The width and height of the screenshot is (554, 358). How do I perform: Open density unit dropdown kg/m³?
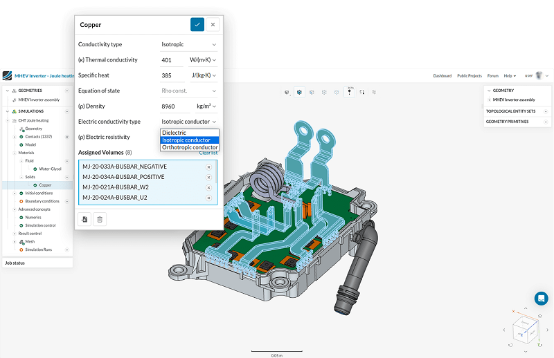(x=206, y=106)
